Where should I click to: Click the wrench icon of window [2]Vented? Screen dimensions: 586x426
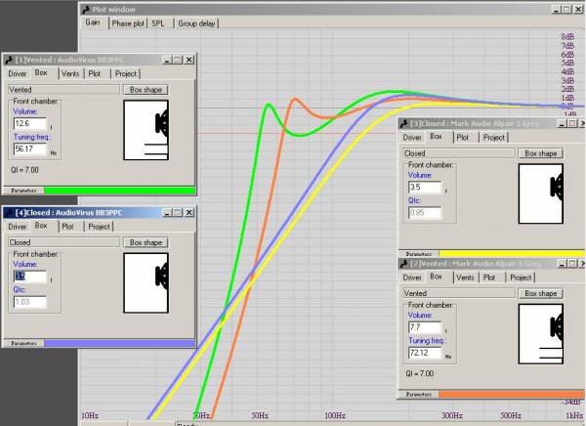point(404,264)
